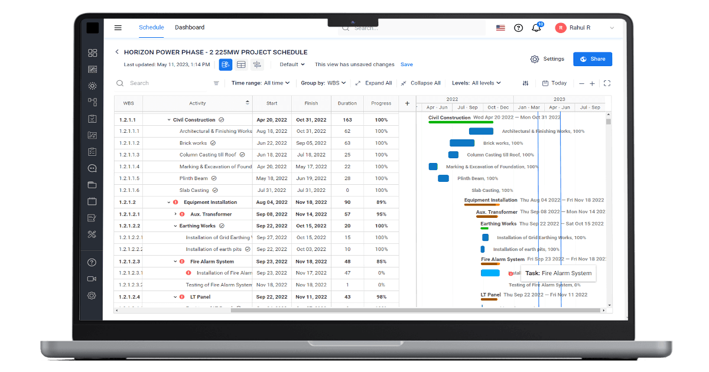Image resolution: width=709 pixels, height=372 pixels.
Task: Click the help question mark icon
Action: click(x=518, y=27)
